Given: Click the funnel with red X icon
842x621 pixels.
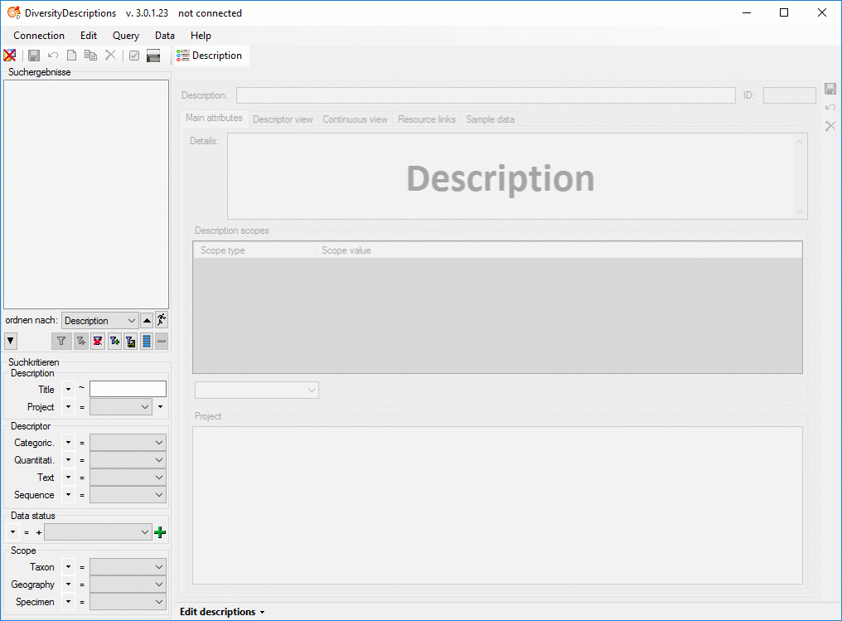Looking at the screenshot, I should 97,341.
